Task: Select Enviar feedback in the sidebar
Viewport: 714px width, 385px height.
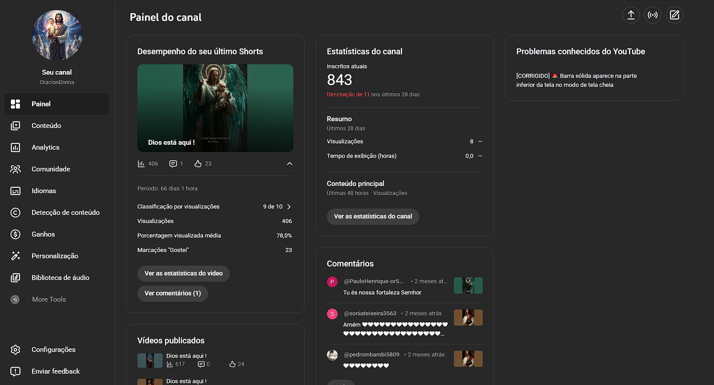Action: (x=57, y=371)
